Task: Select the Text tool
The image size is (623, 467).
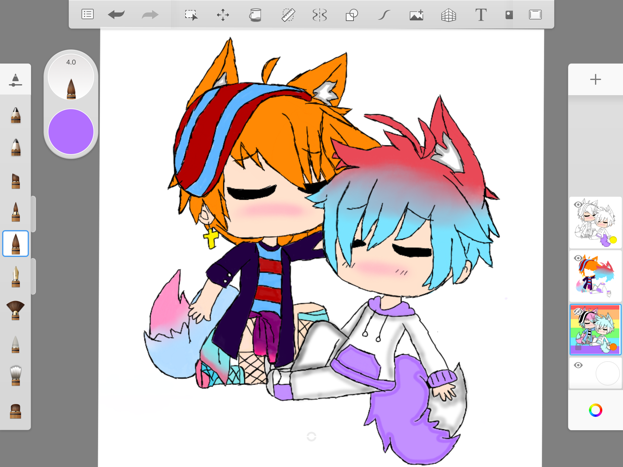Action: click(x=481, y=15)
